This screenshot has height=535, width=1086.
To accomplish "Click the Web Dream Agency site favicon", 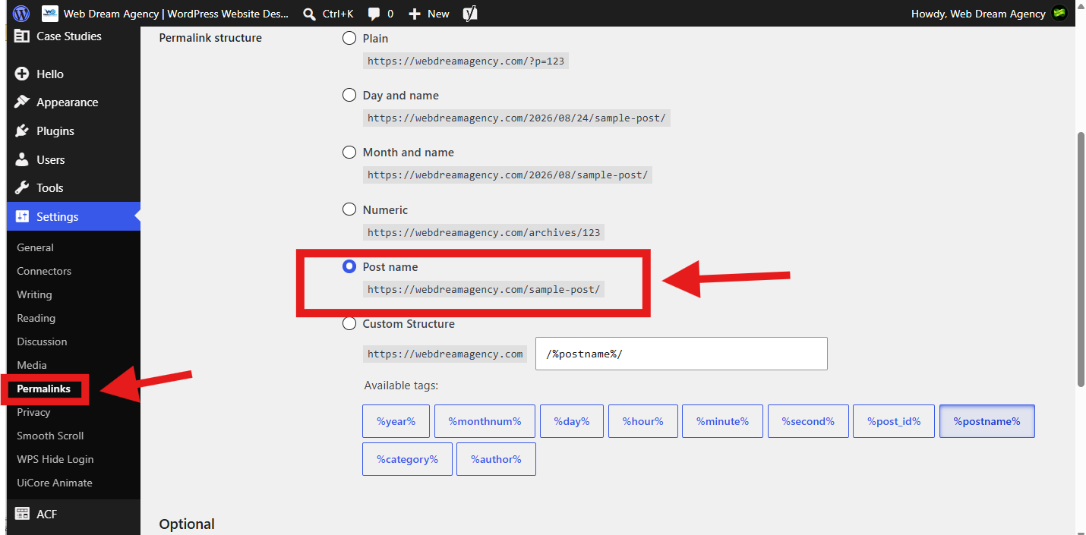I will 50,14.
